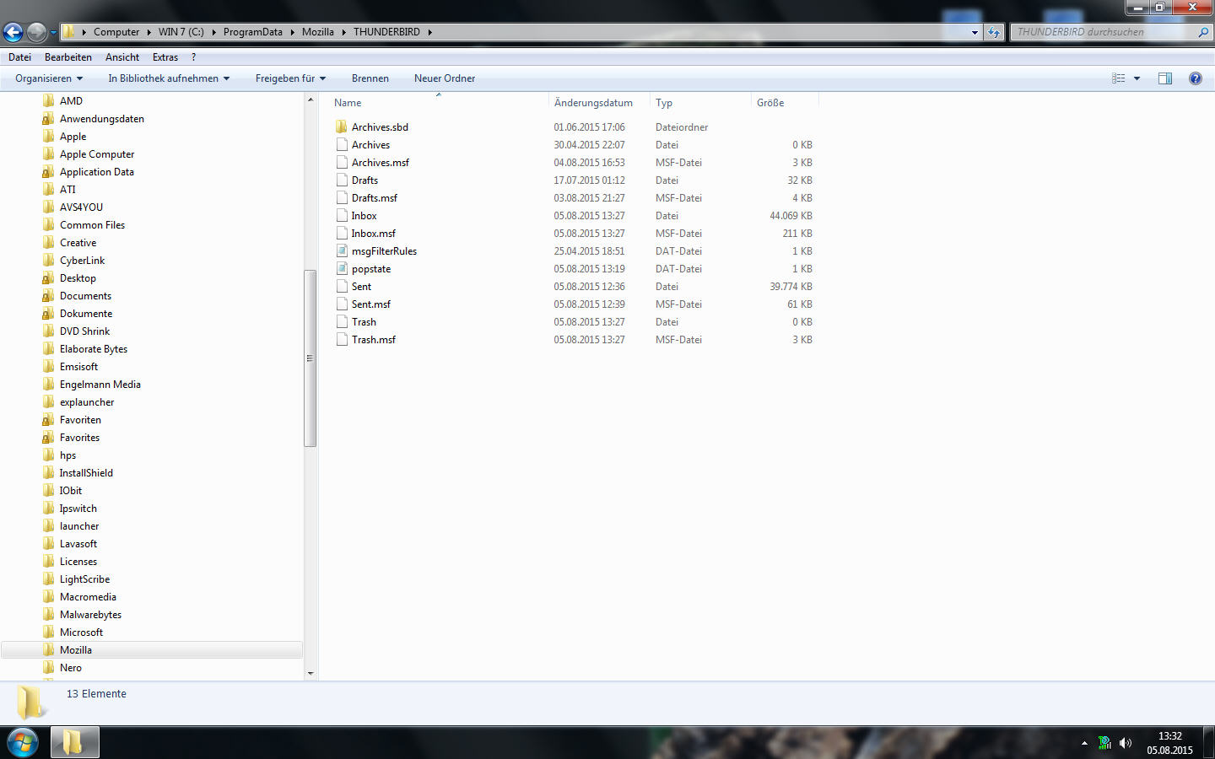Click the search magnifier icon
Image resolution: width=1215 pixels, height=759 pixels.
pos(1203,32)
